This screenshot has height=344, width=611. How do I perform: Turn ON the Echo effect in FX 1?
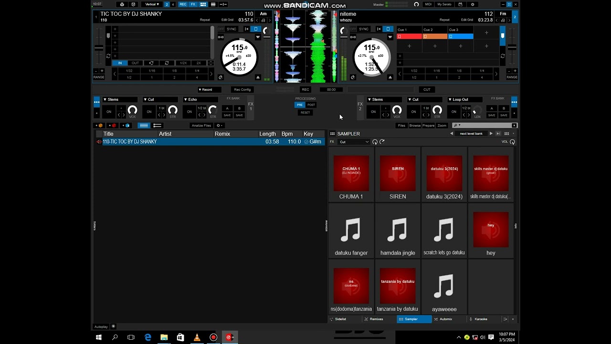point(190,112)
